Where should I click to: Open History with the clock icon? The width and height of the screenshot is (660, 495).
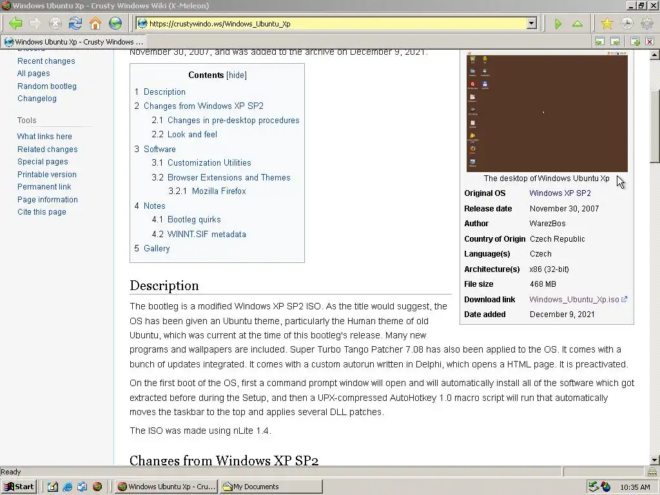626,24
